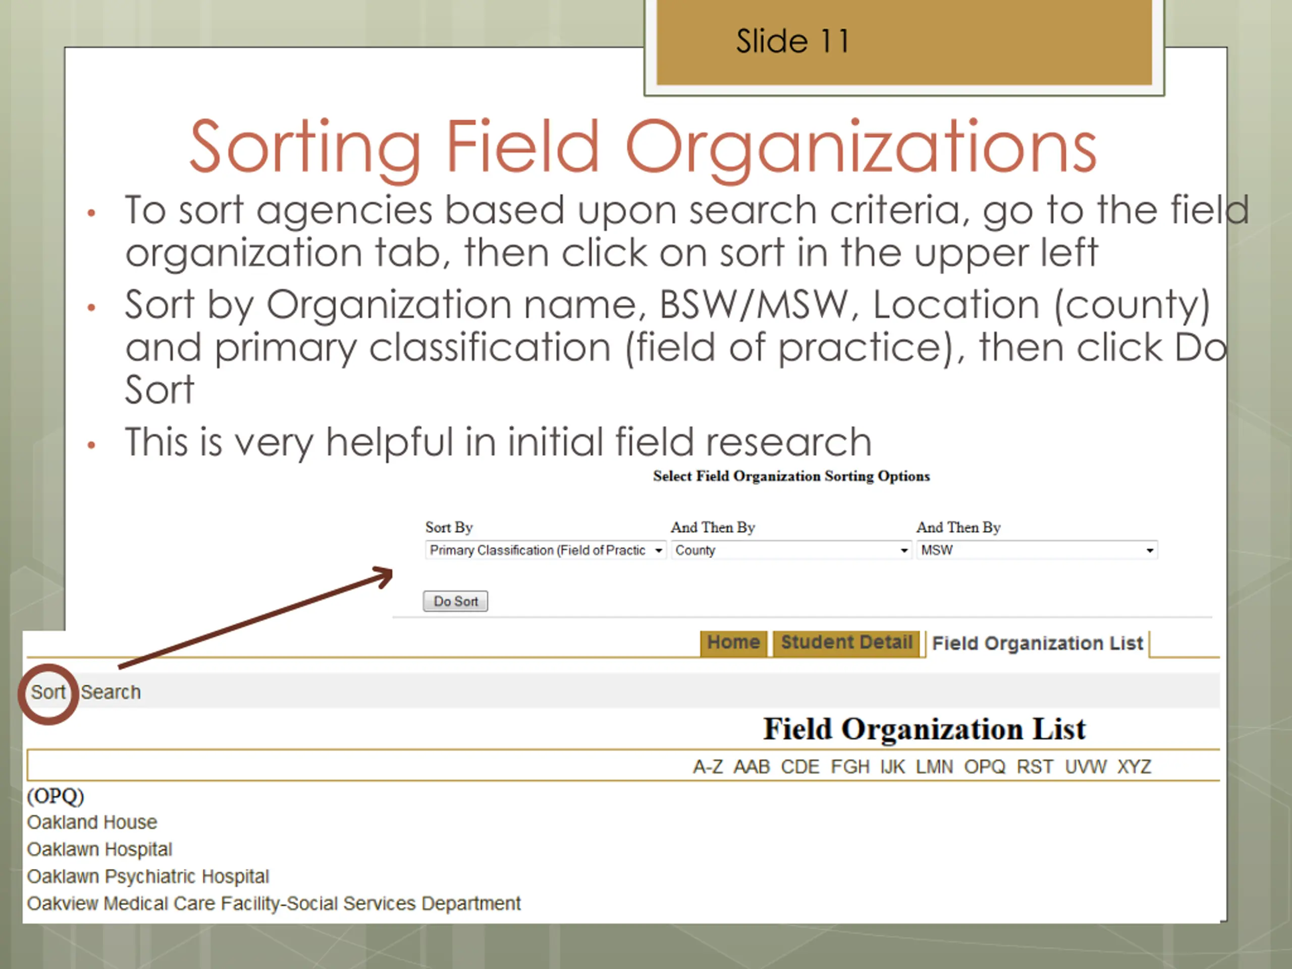1292x969 pixels.
Task: Open the Oakland House organization
Action: point(92,823)
